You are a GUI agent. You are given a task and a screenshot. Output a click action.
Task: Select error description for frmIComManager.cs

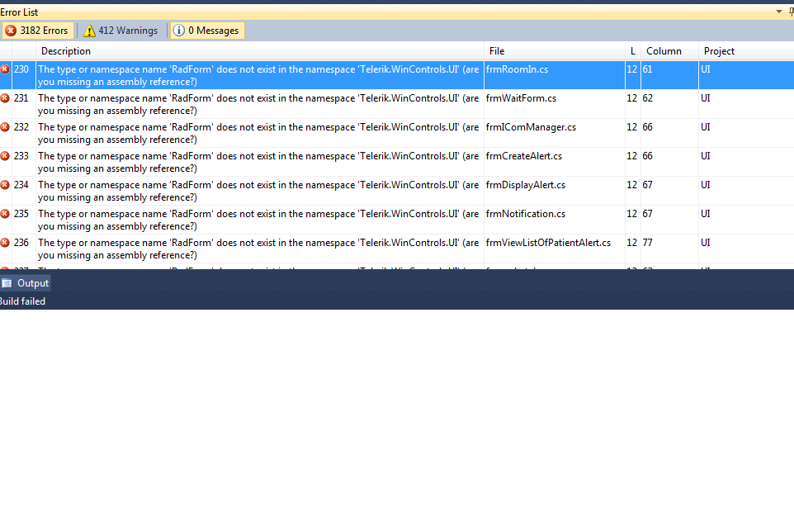[x=258, y=133]
